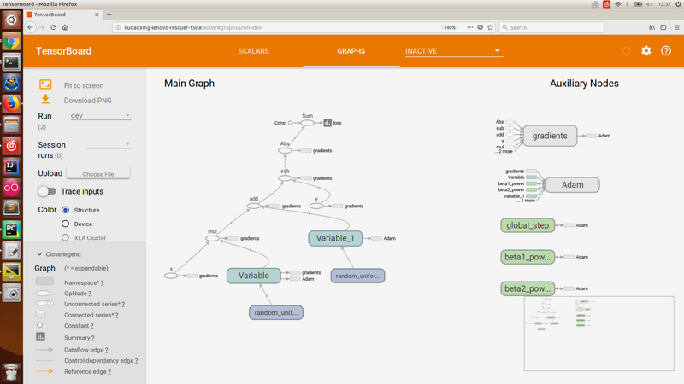Open the Run dropdown showing dev
This screenshot has width=684, height=384.
pos(101,115)
